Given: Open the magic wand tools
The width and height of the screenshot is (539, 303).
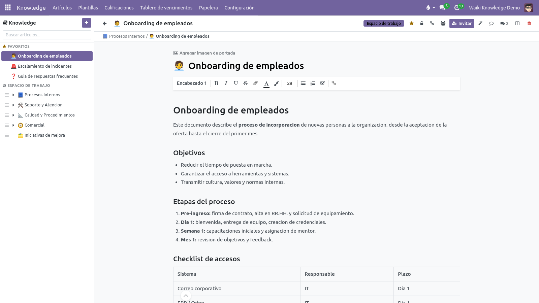Looking at the screenshot, I should coord(480,23).
